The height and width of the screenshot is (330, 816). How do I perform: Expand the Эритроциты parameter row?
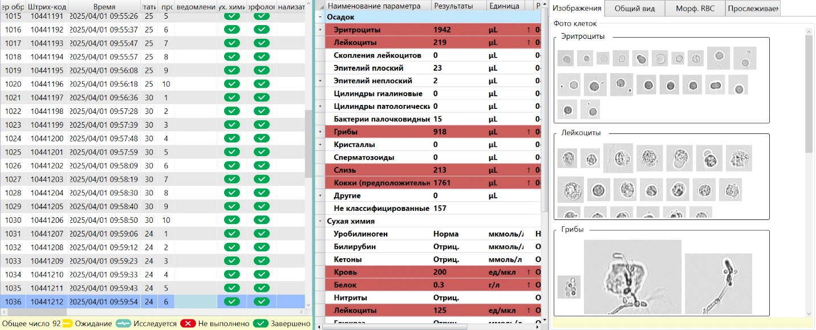coord(320,30)
